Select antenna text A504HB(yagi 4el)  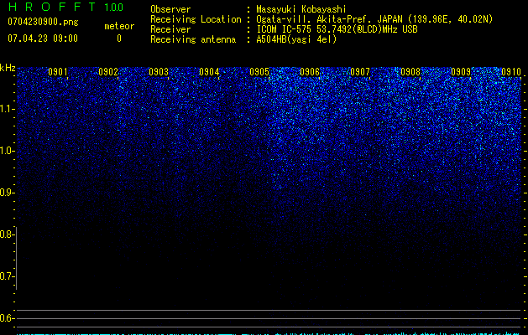[x=296, y=39]
